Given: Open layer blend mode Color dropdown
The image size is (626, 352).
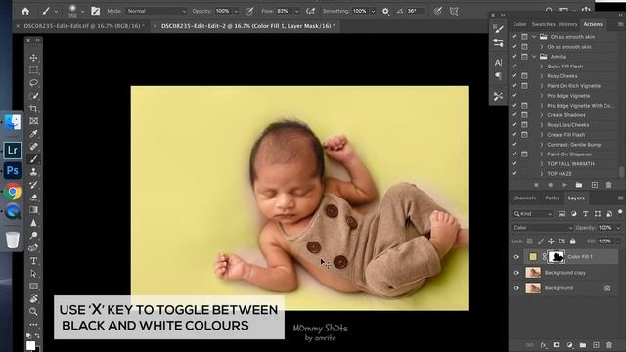Looking at the screenshot, I should coord(542,228).
